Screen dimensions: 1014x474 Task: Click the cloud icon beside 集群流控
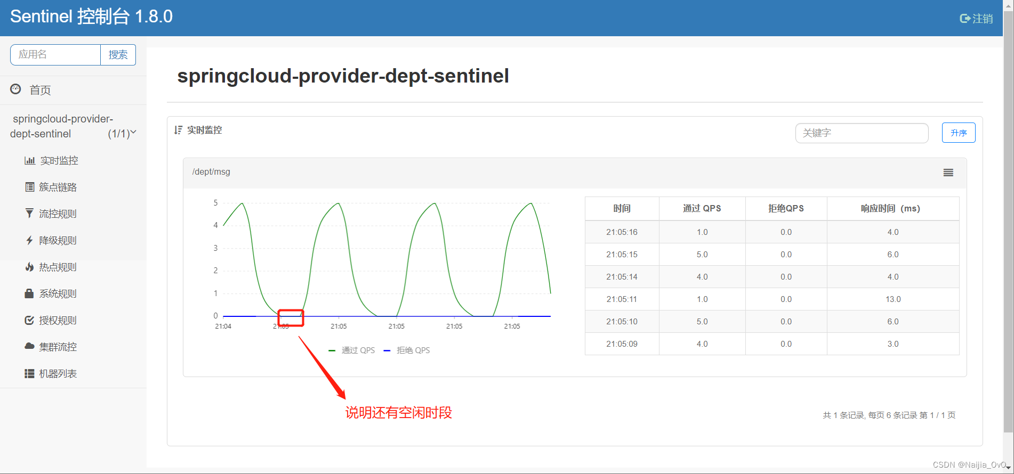click(x=29, y=346)
